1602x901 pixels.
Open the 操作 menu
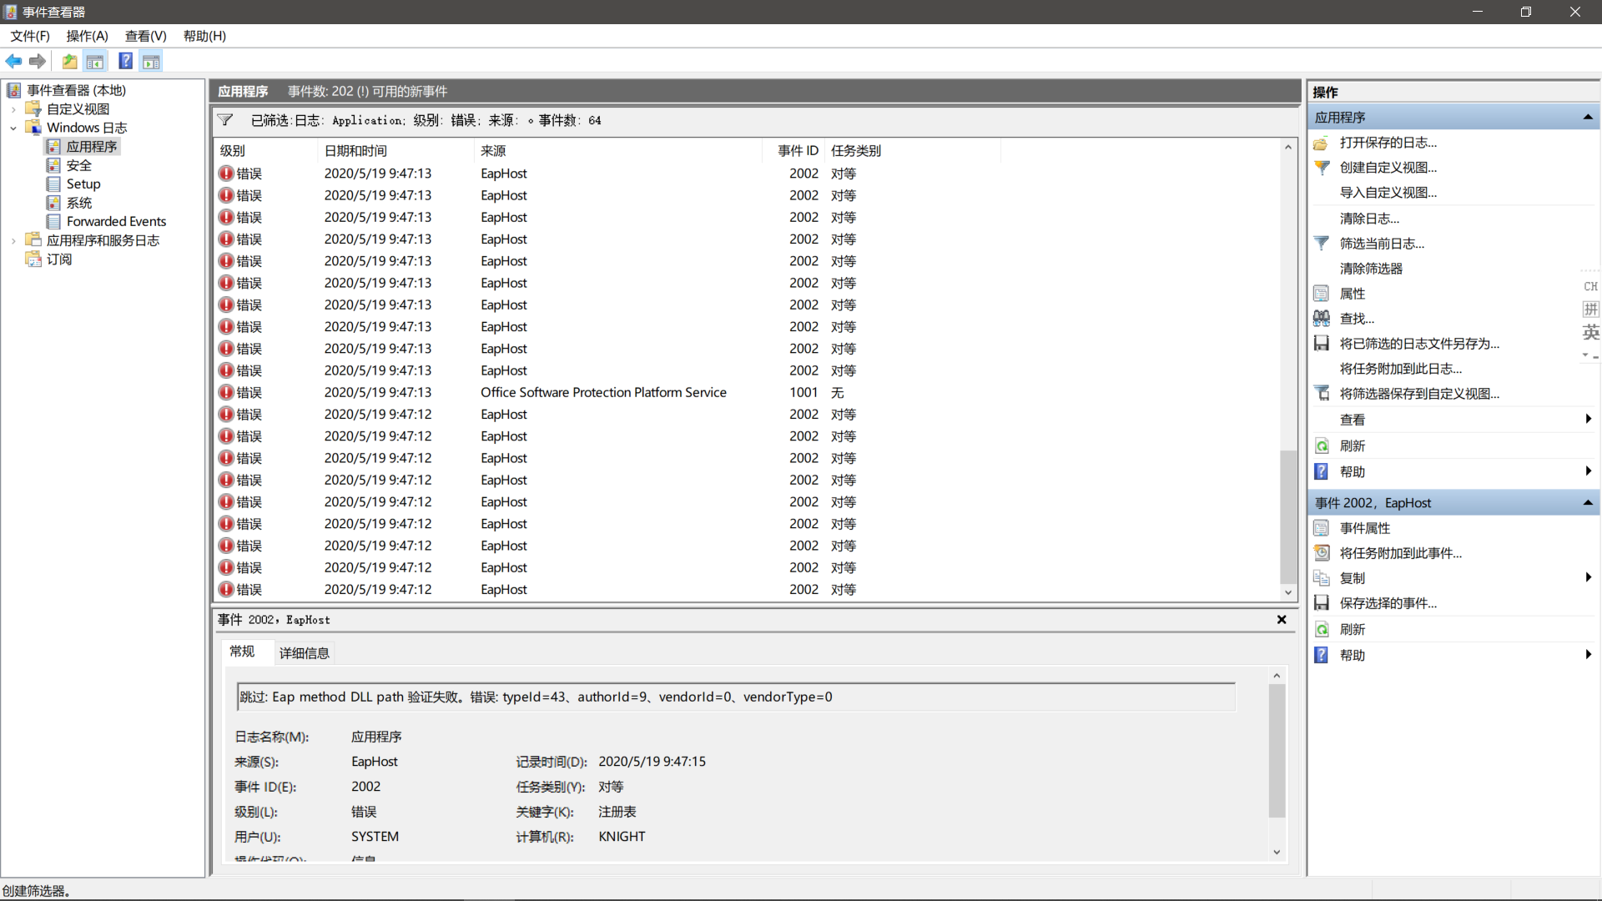pos(86,36)
